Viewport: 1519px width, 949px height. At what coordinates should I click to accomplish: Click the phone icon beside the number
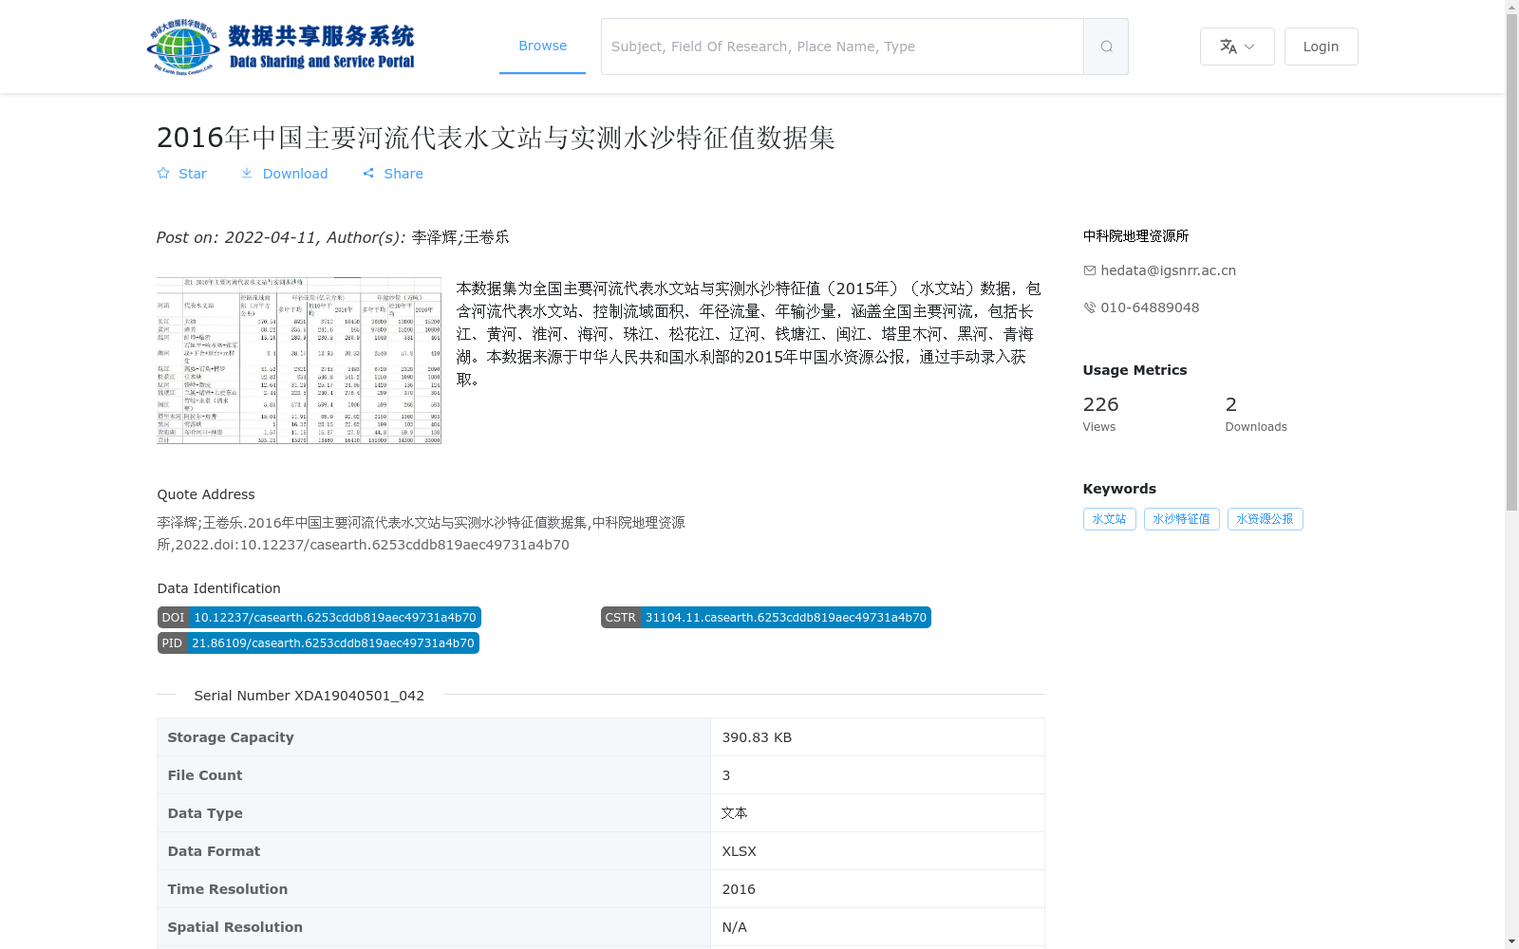(x=1089, y=307)
